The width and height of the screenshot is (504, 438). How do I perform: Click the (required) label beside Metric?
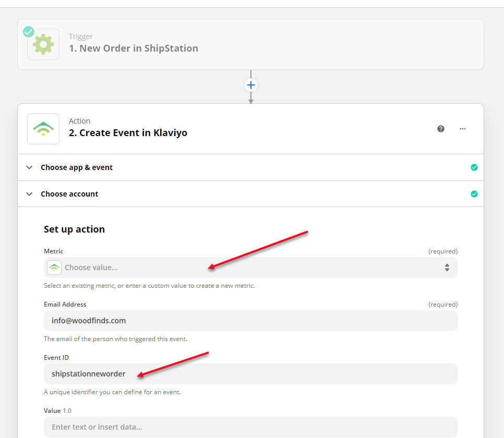(443, 251)
